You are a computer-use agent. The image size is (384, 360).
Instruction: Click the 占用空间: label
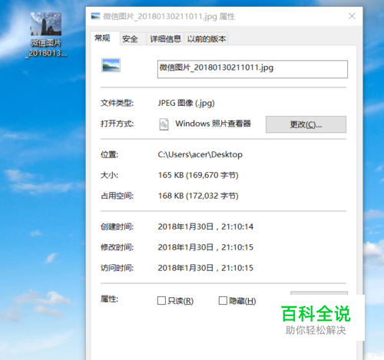[x=117, y=196]
